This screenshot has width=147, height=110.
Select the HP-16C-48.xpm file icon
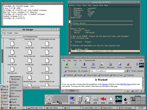click(47, 69)
